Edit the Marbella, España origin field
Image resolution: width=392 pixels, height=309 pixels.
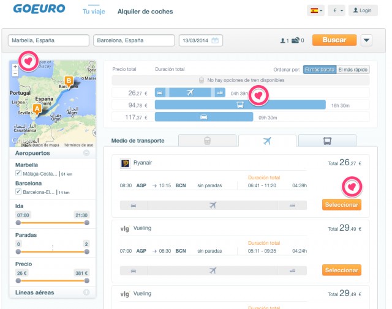48,40
